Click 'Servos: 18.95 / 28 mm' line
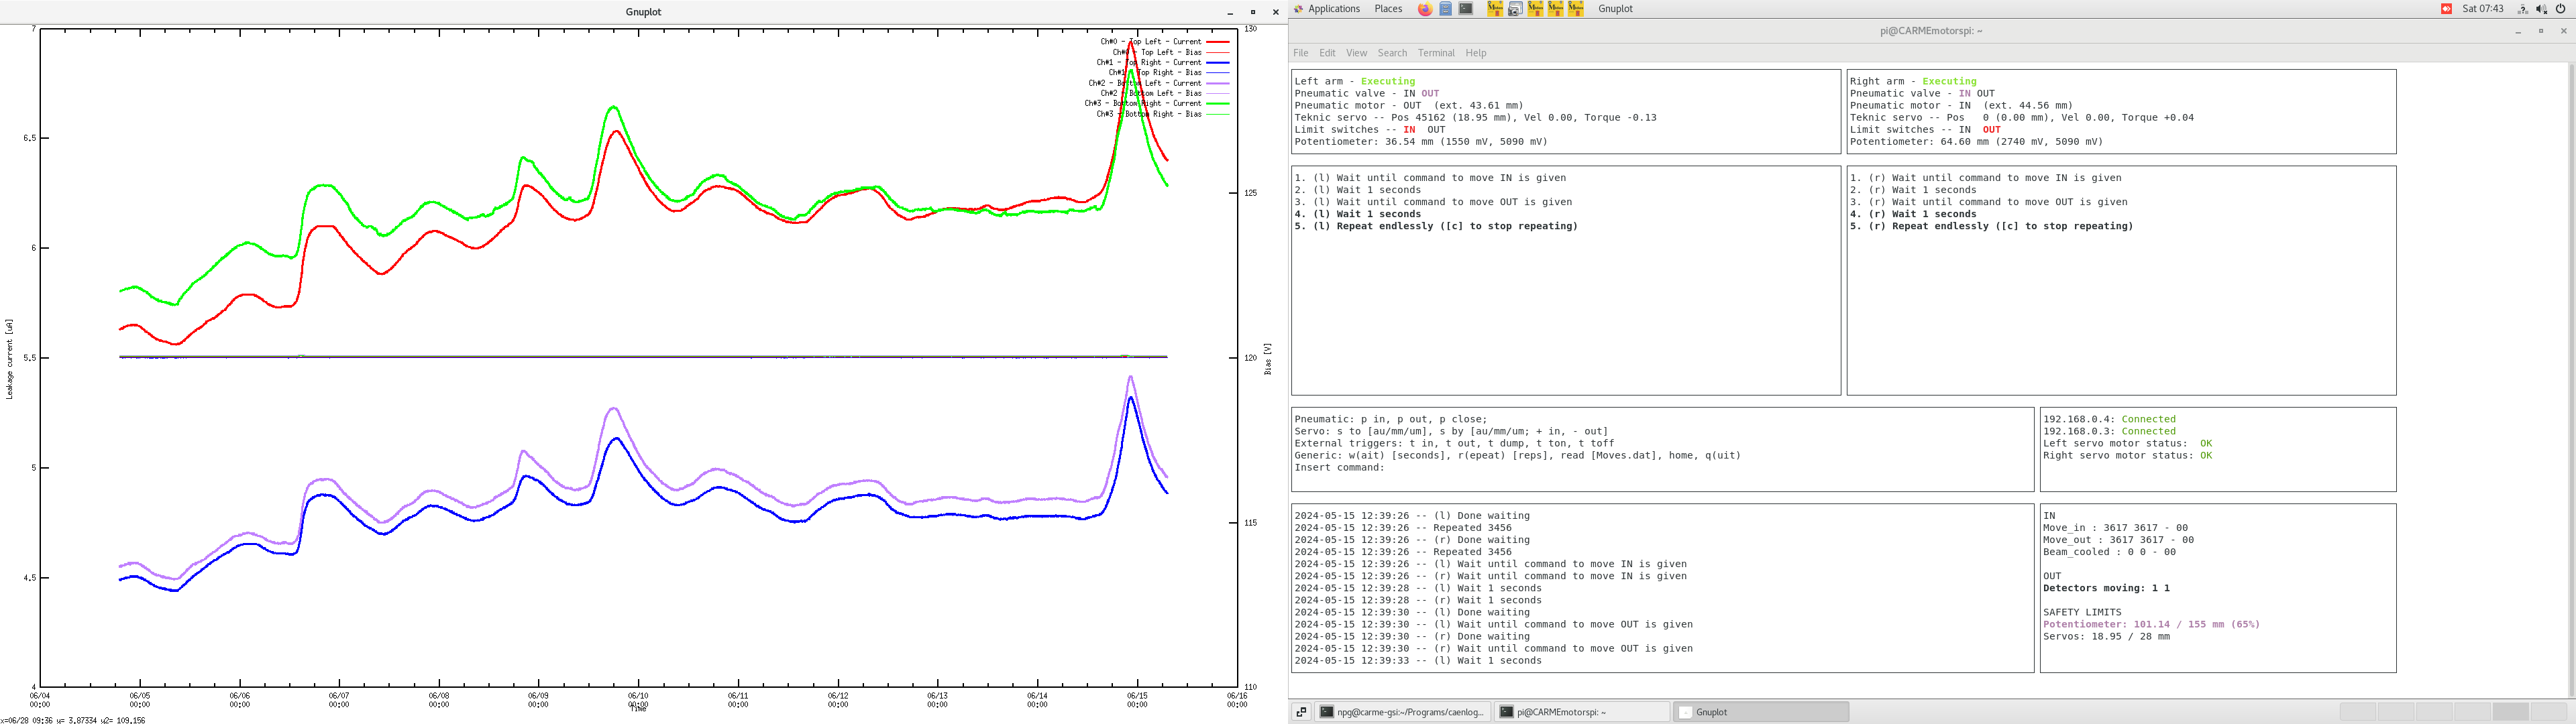 (2106, 636)
